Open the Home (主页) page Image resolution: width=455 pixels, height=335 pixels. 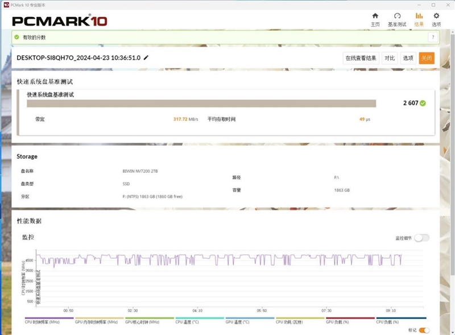click(x=375, y=19)
